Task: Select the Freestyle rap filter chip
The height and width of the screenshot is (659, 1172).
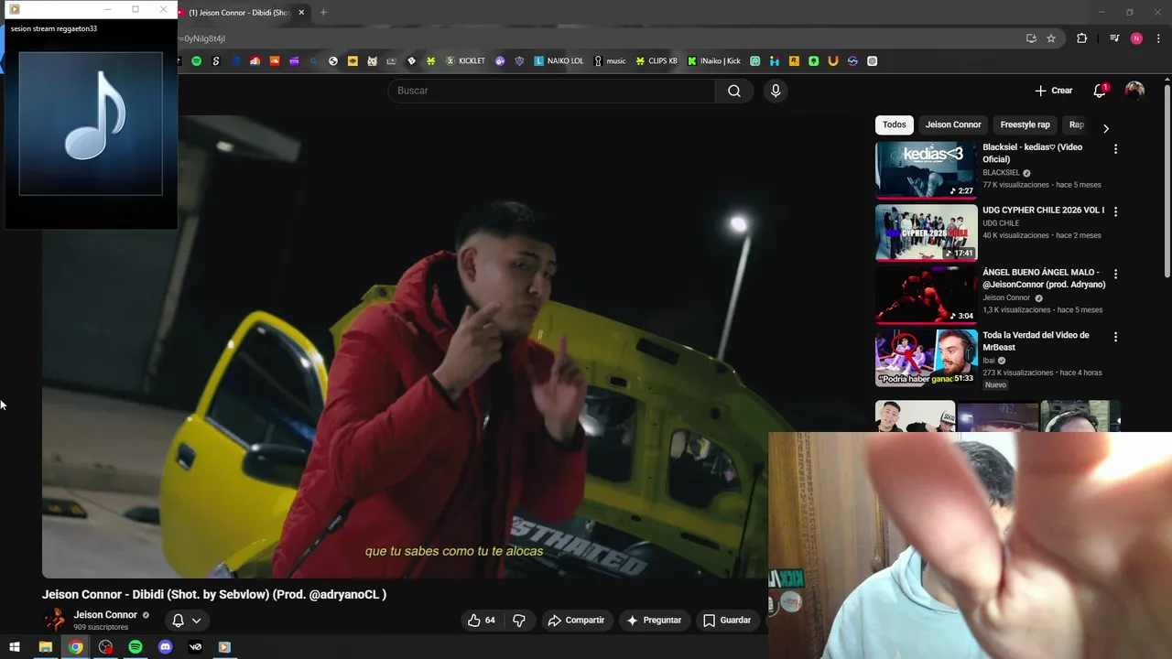Action: (x=1025, y=124)
